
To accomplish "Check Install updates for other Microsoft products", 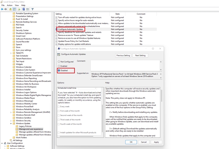I will (x=59, y=133).
